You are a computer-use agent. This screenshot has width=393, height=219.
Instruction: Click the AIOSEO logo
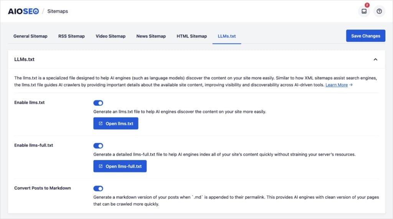tap(23, 11)
